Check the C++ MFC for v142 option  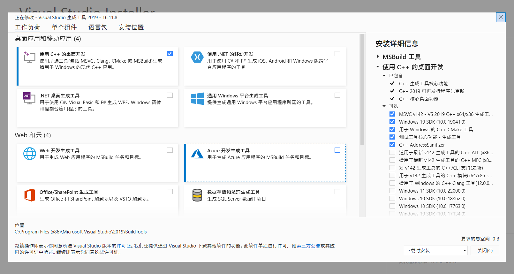pyautogui.click(x=392, y=160)
